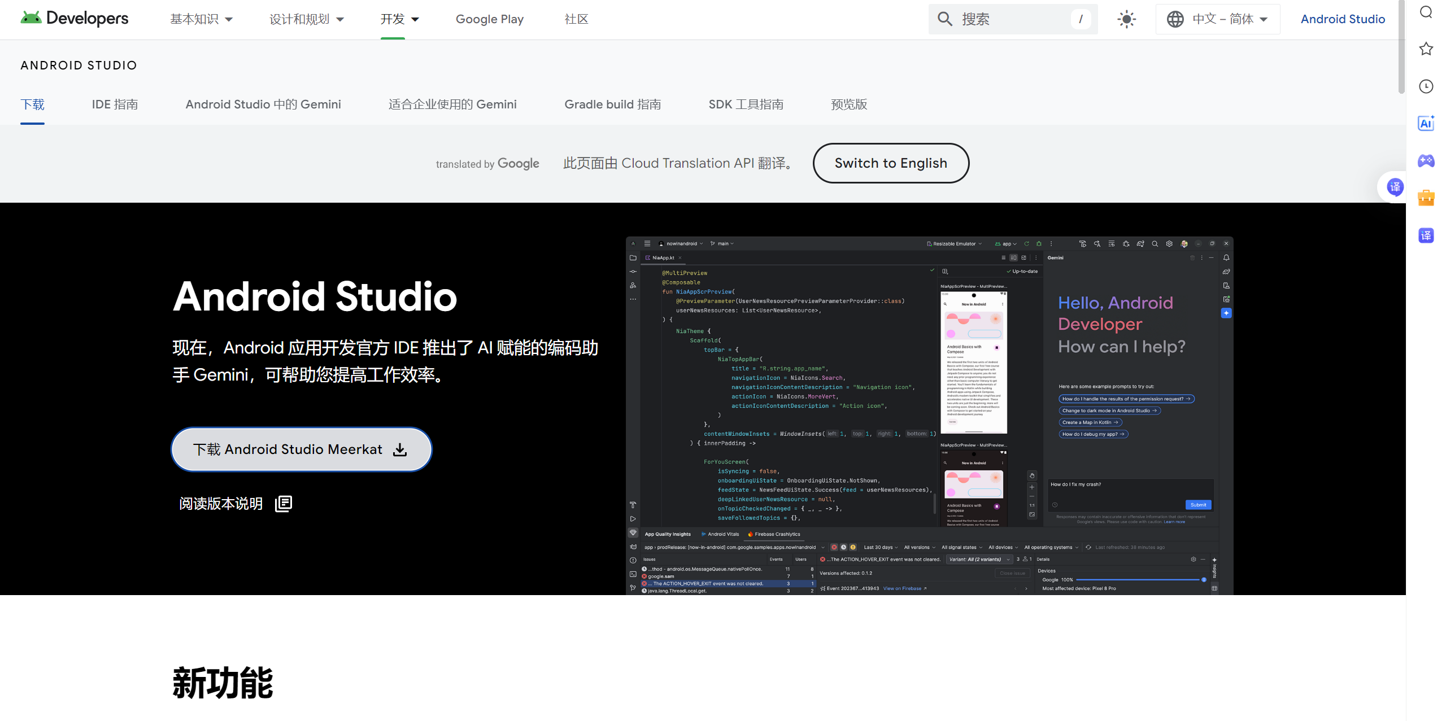Expand the 开发 dropdown menu
This screenshot has height=721, width=1446.
tap(399, 19)
